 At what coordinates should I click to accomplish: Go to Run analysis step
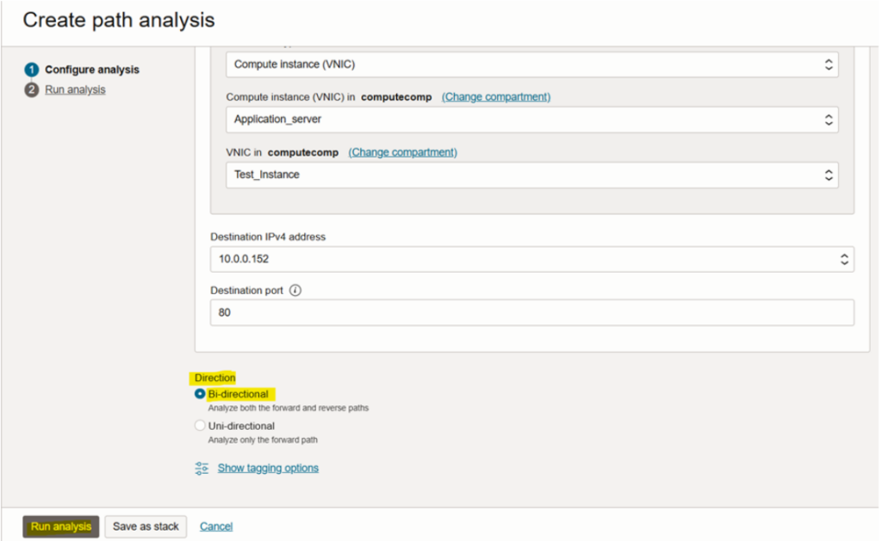pos(75,89)
